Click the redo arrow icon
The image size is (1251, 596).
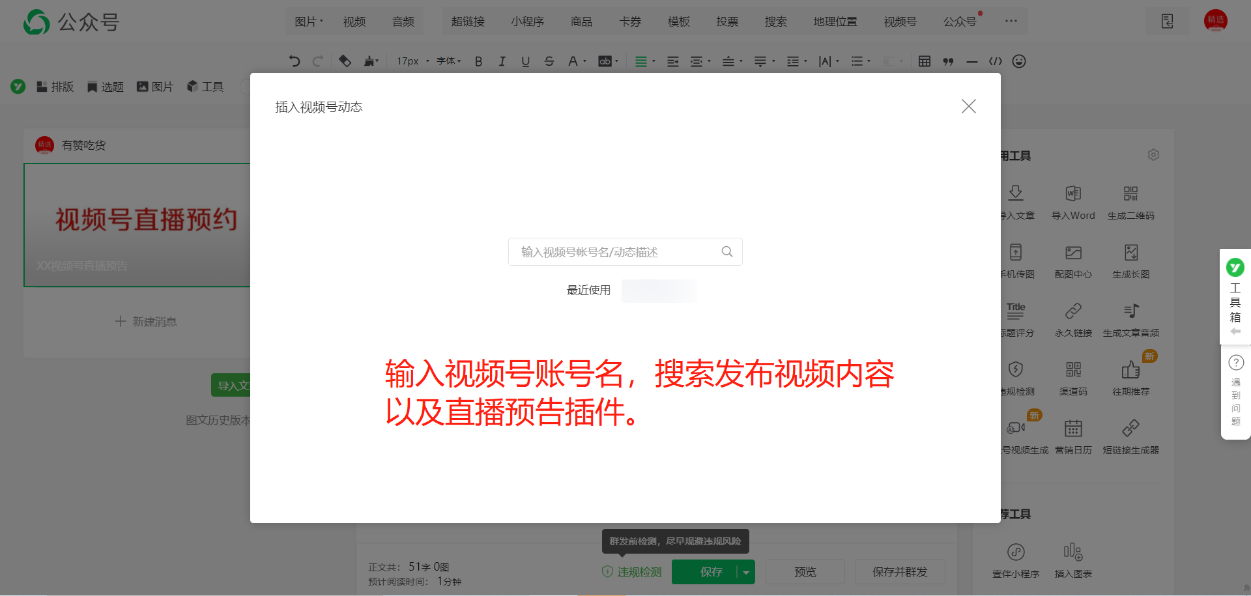tap(318, 61)
